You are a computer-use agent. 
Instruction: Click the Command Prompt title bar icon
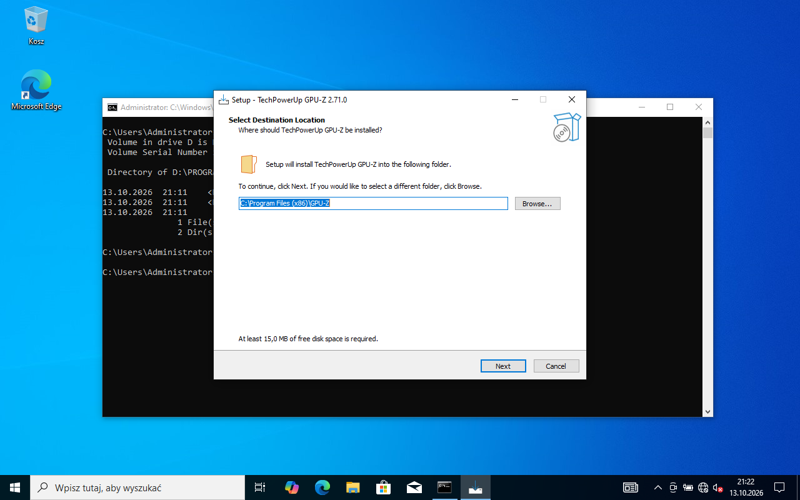point(112,107)
